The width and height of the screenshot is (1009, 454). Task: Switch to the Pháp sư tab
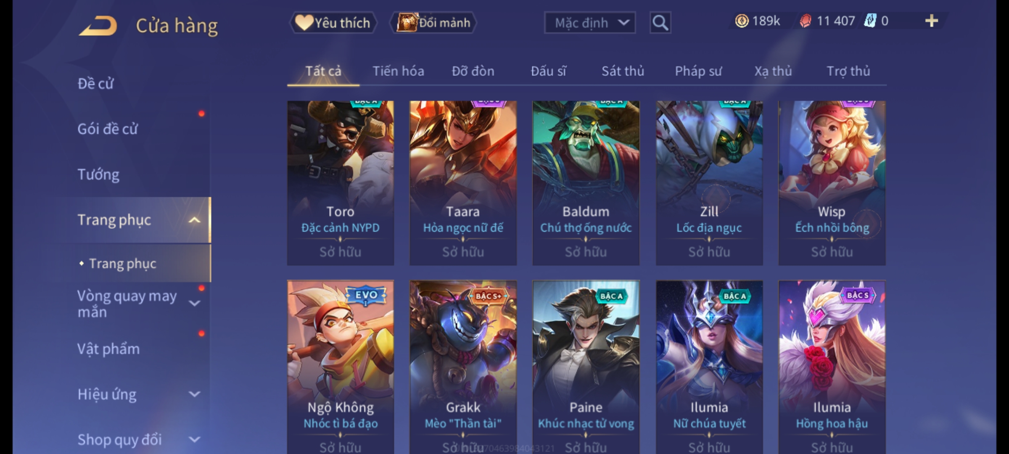[x=698, y=71]
